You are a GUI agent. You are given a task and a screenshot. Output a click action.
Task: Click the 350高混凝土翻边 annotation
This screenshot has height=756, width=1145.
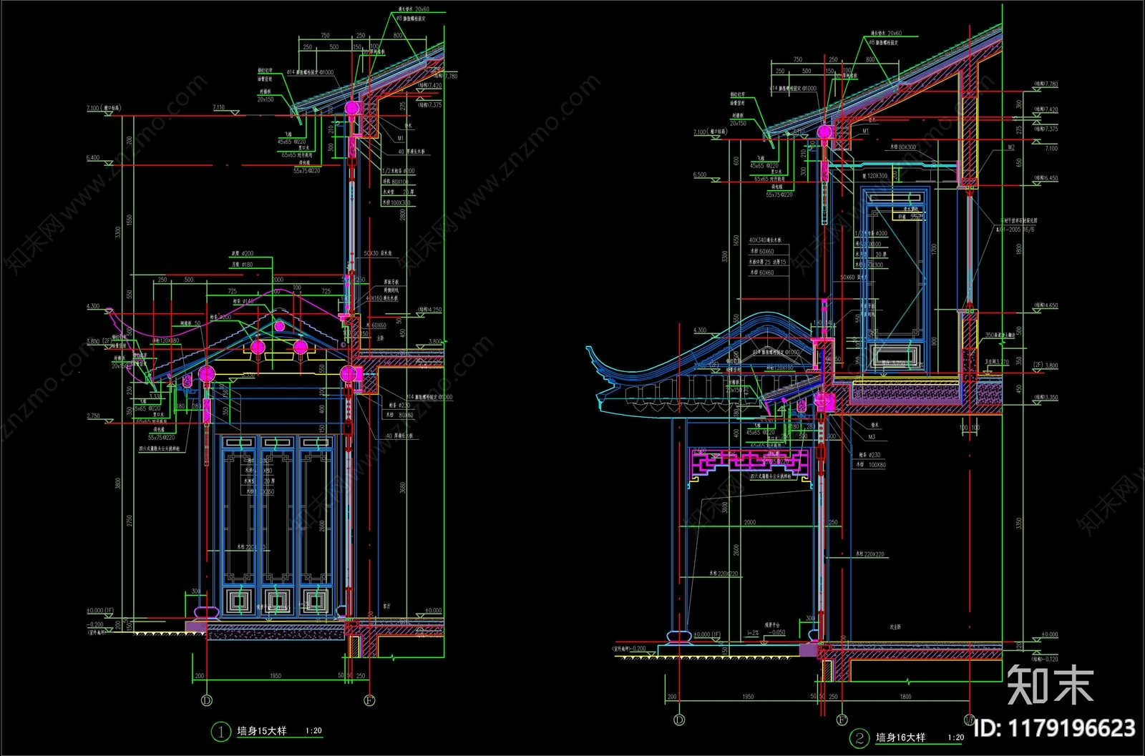click(1001, 334)
